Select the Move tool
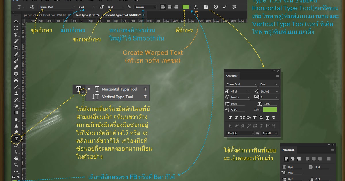 tap(16, 21)
